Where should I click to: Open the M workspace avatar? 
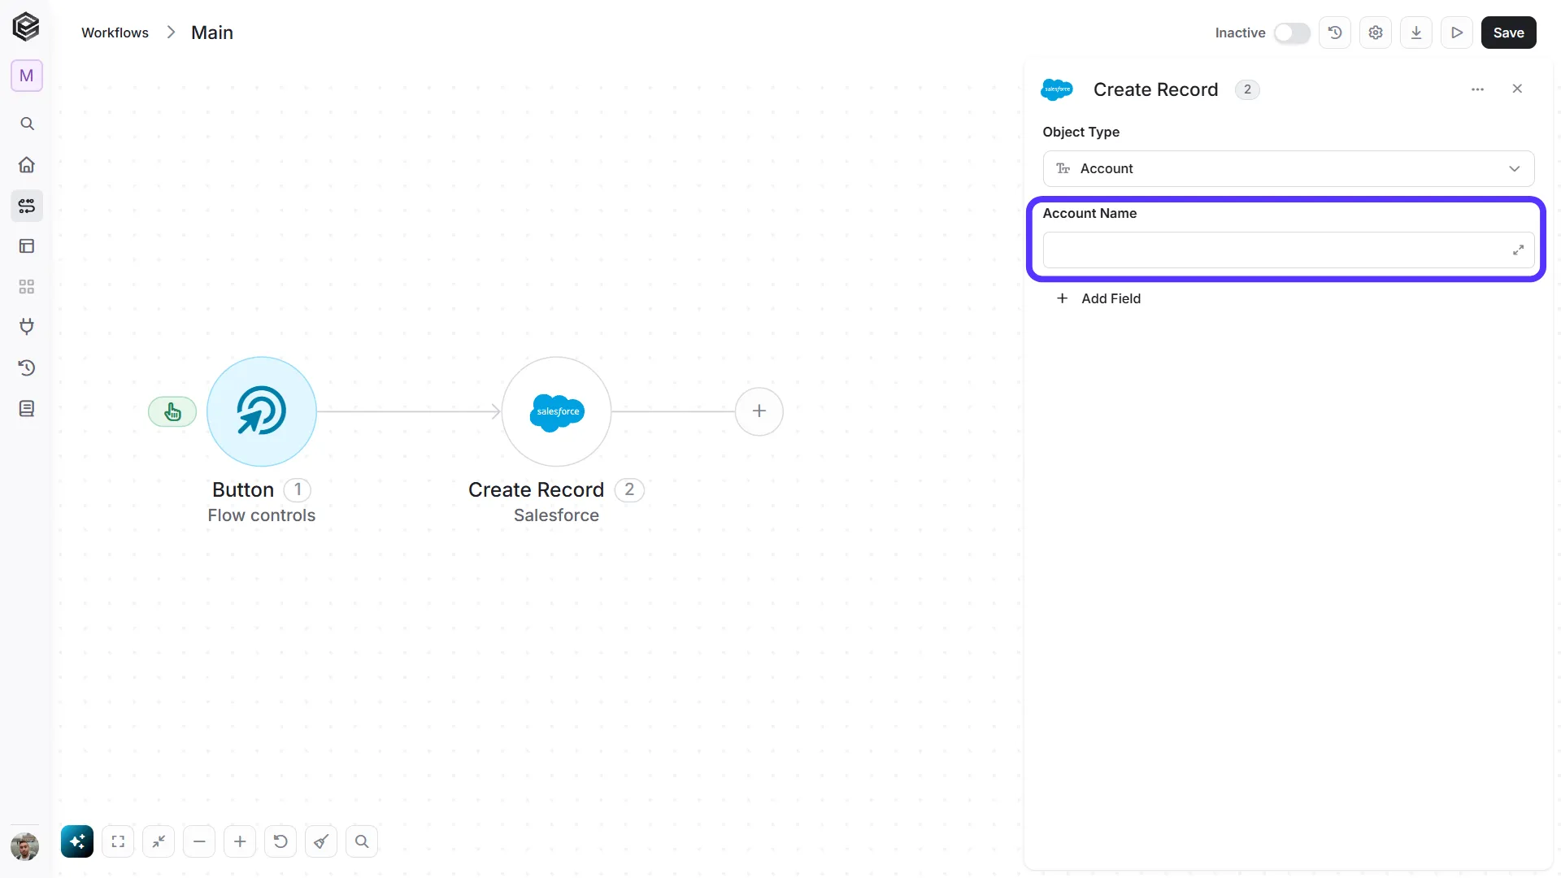(x=27, y=76)
